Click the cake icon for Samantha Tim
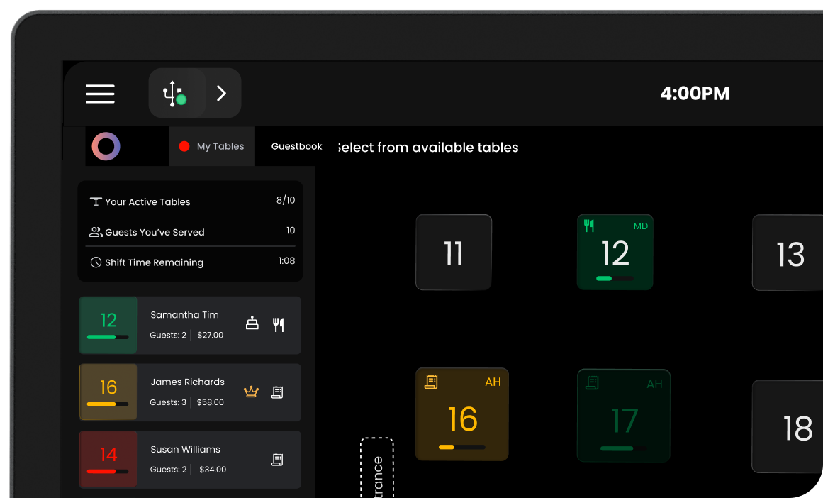The width and height of the screenshot is (823, 498). 252,324
